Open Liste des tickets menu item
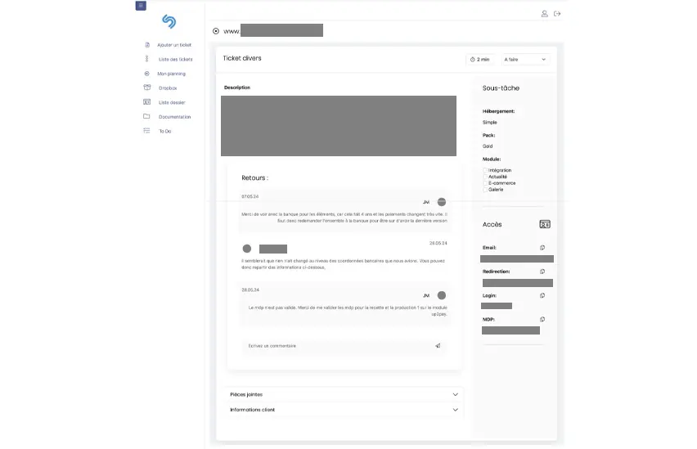The image size is (697, 449). [176, 59]
